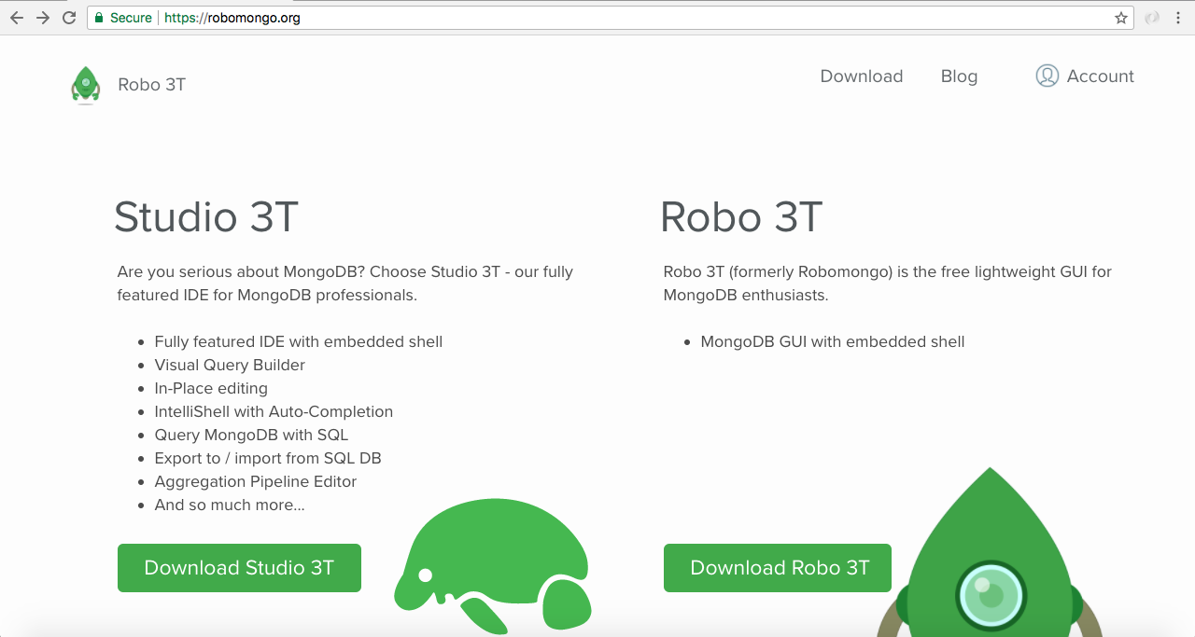
Task: Click the grayed-out extension icon beside the address bar
Action: pyautogui.click(x=1152, y=18)
